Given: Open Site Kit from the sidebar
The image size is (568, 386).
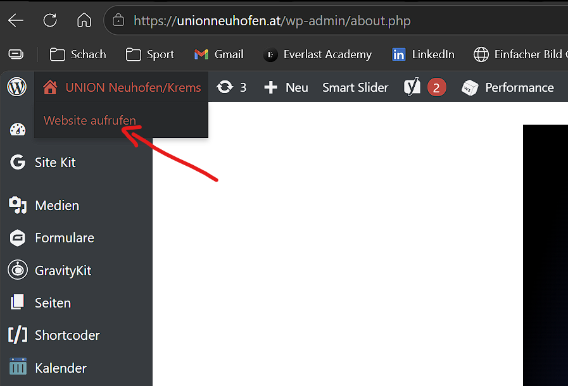Looking at the screenshot, I should pos(54,163).
